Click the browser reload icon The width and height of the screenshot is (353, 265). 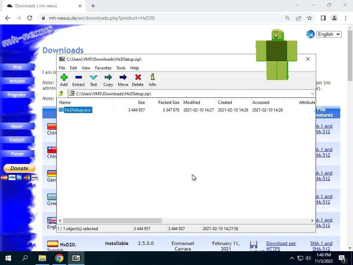[30, 18]
